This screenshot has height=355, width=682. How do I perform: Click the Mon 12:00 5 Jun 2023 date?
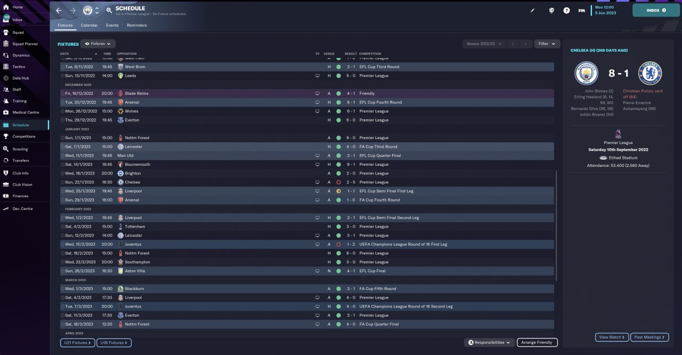click(606, 10)
